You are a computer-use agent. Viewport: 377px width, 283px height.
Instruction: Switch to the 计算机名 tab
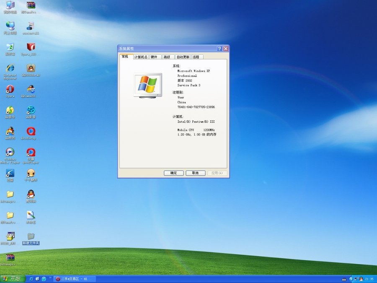point(140,57)
